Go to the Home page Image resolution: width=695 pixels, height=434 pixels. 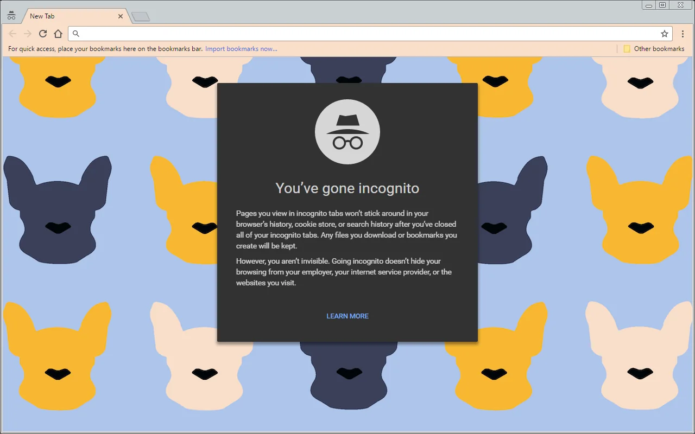[58, 34]
